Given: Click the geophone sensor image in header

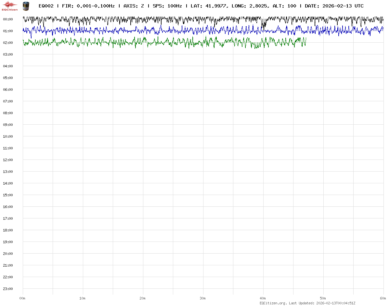Looking at the screenshot, I should 26,6.
